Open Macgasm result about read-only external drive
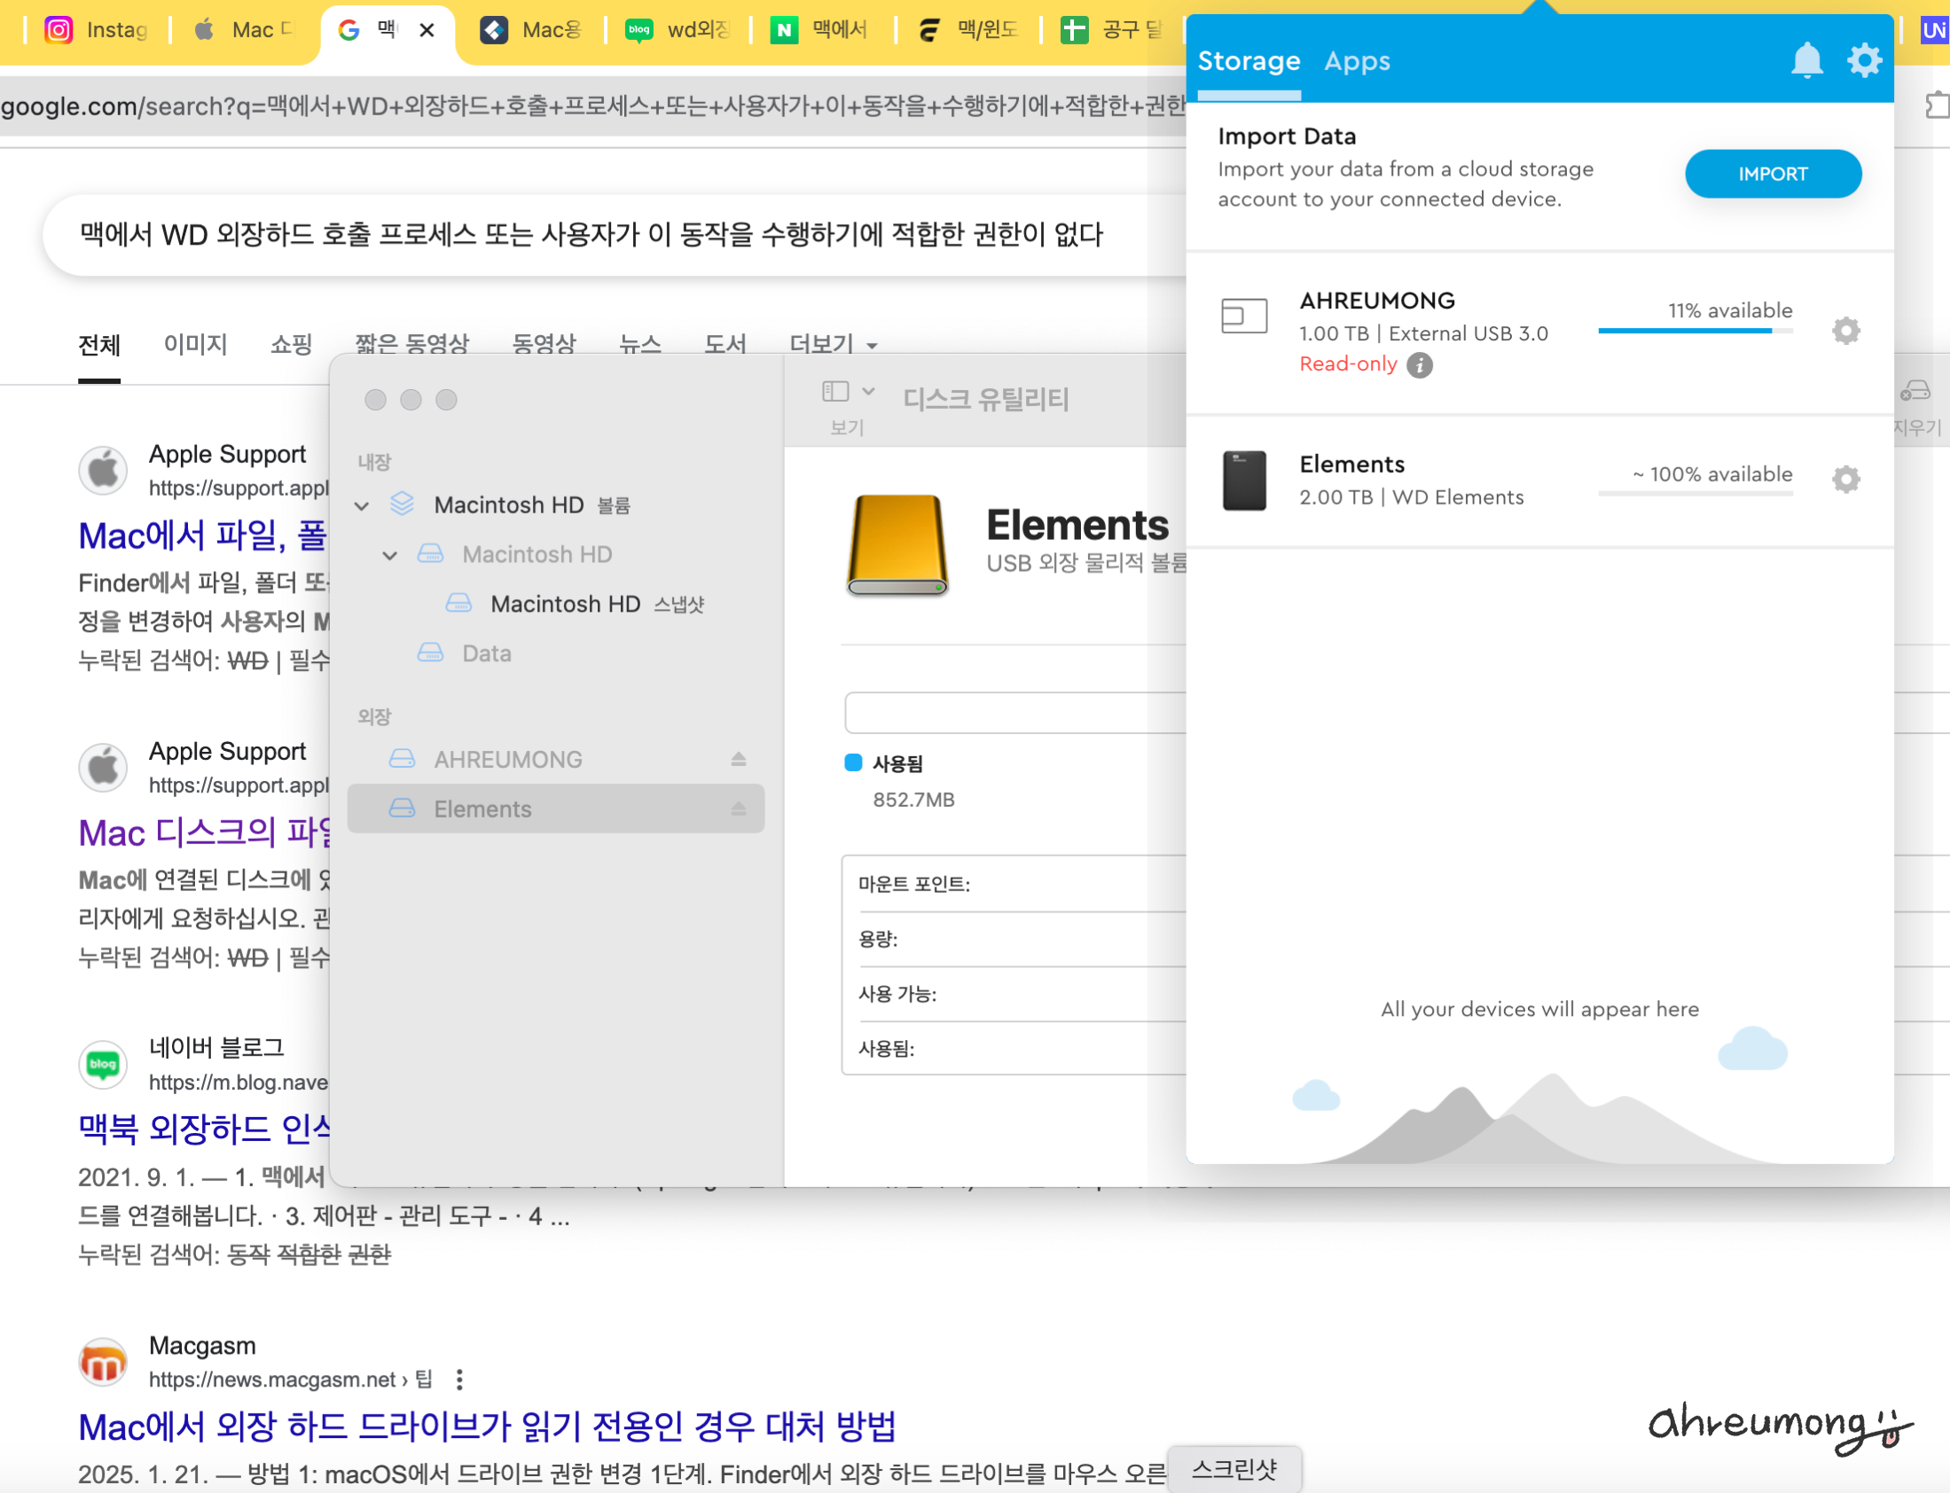The height and width of the screenshot is (1493, 1950). pos(487,1426)
